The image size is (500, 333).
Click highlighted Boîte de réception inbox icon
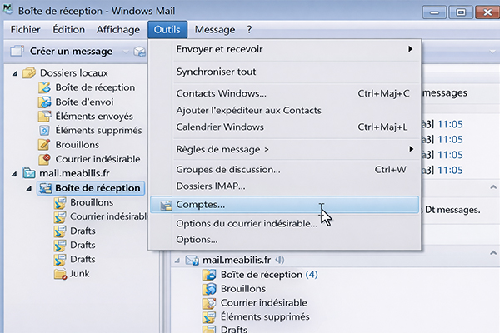(46, 188)
